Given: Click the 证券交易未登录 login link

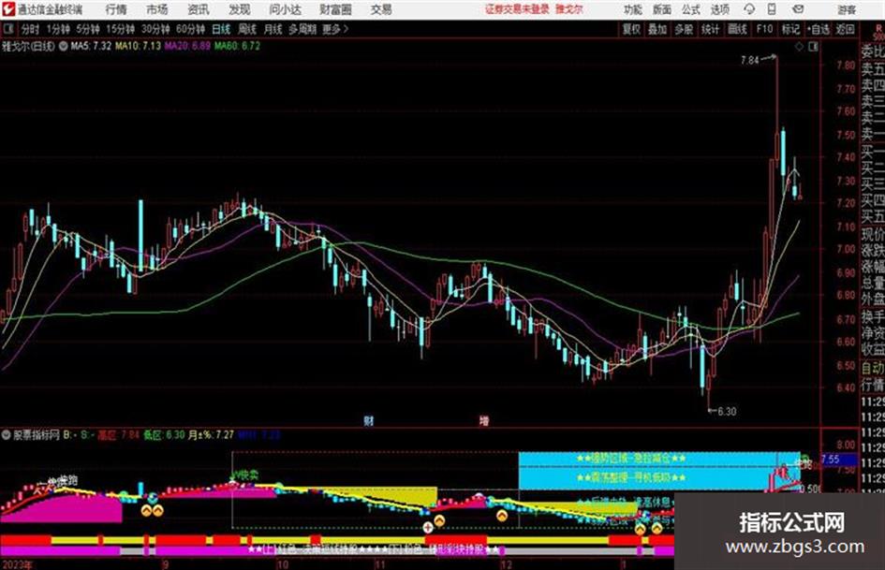Looking at the screenshot, I should pos(517,9).
